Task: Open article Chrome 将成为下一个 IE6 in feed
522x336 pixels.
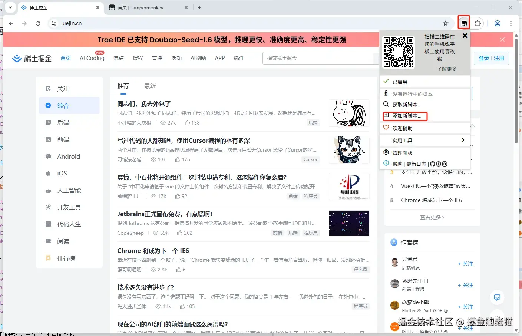Action: 153,251
